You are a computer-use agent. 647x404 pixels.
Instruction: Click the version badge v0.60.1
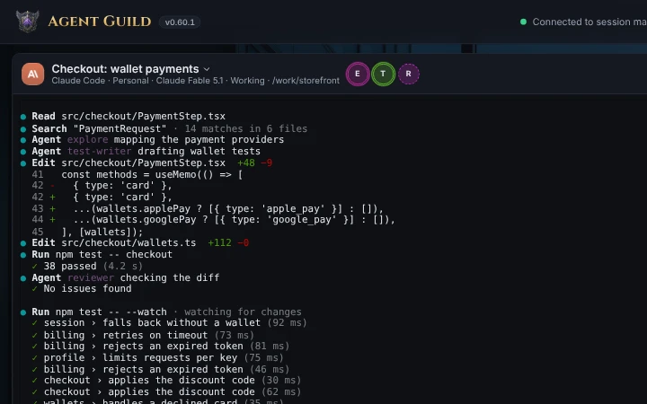coord(180,22)
